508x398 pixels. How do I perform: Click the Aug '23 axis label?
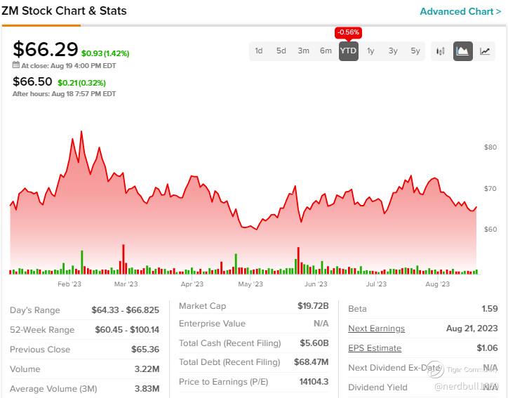point(438,284)
